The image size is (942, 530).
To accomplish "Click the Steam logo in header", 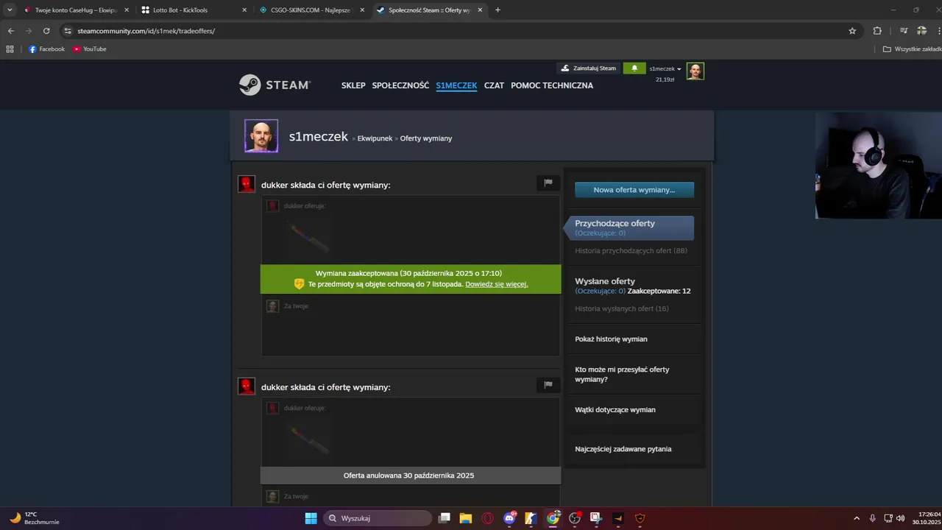I will (x=275, y=85).
